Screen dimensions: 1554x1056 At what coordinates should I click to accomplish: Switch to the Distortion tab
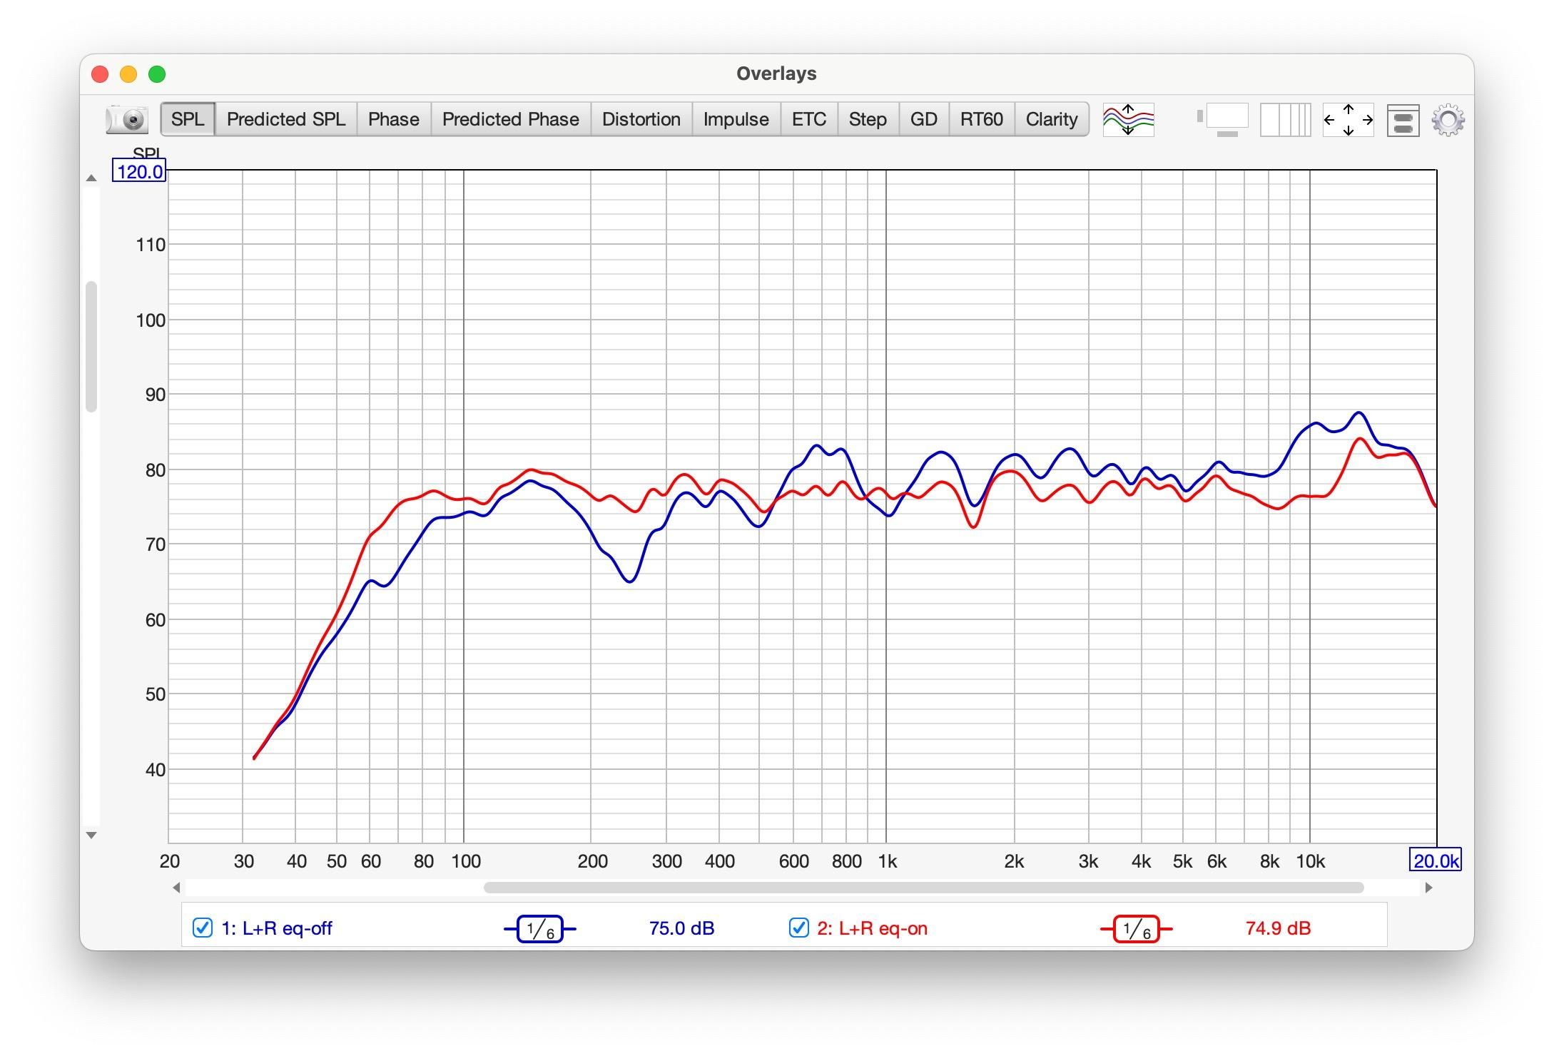click(640, 118)
